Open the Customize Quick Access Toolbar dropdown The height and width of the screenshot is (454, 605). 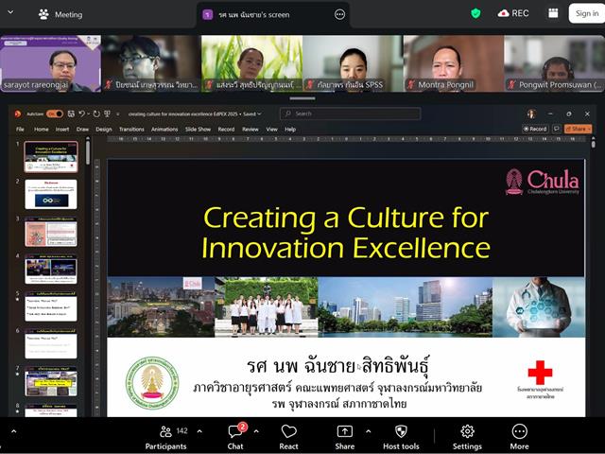click(117, 113)
